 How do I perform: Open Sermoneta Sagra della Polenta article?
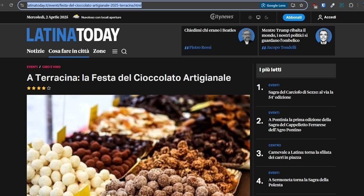298,182
